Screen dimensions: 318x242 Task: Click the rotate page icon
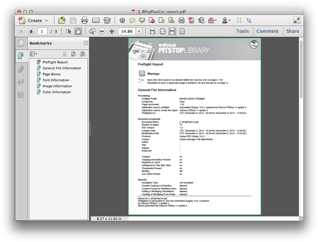[x=162, y=21]
